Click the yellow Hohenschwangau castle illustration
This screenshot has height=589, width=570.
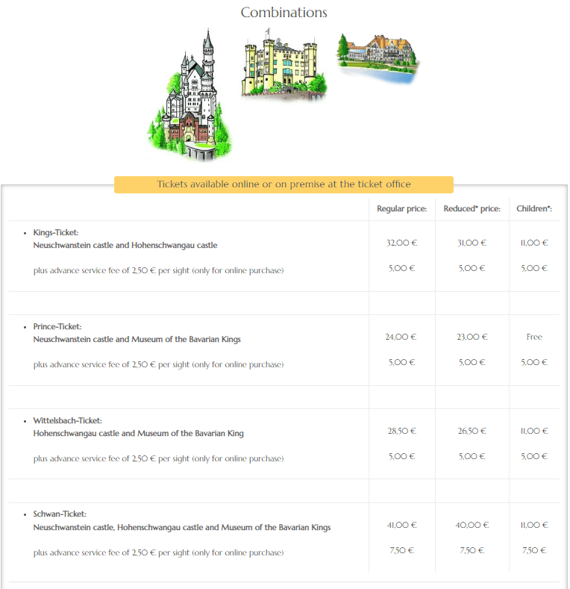(x=284, y=65)
